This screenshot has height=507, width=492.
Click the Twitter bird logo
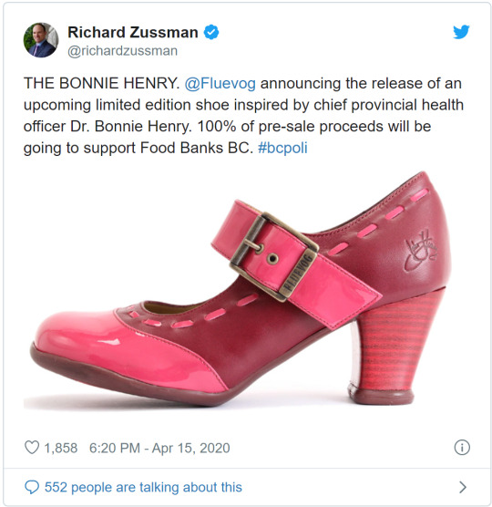(461, 32)
